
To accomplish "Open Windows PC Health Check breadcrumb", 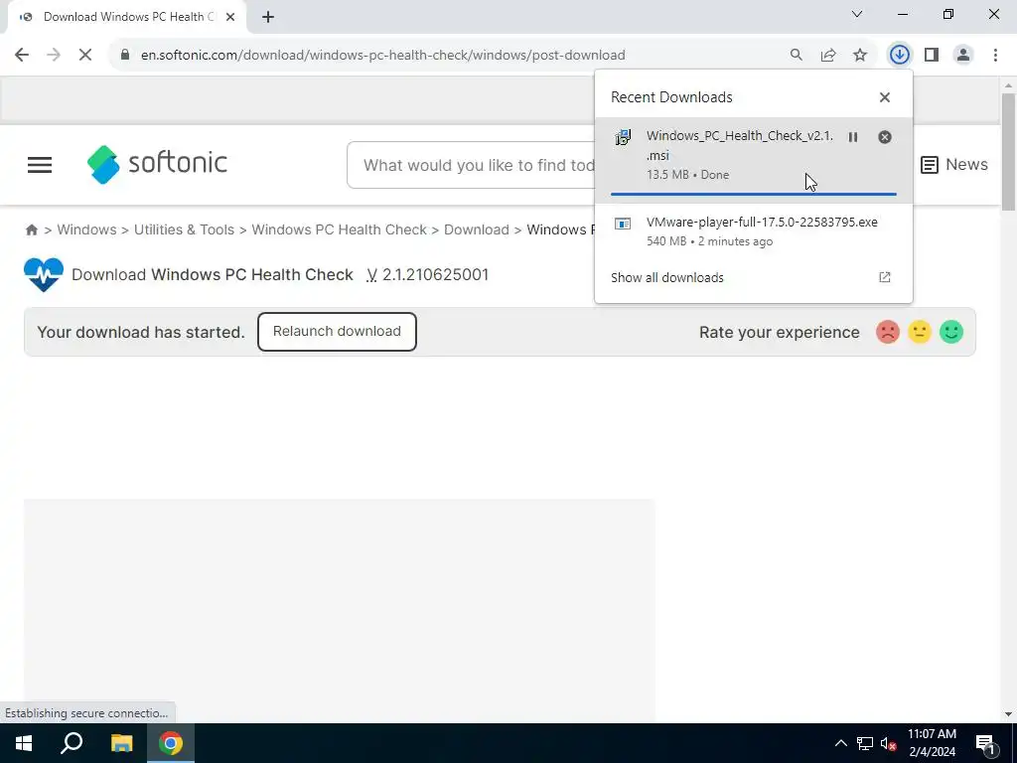I will (x=340, y=229).
